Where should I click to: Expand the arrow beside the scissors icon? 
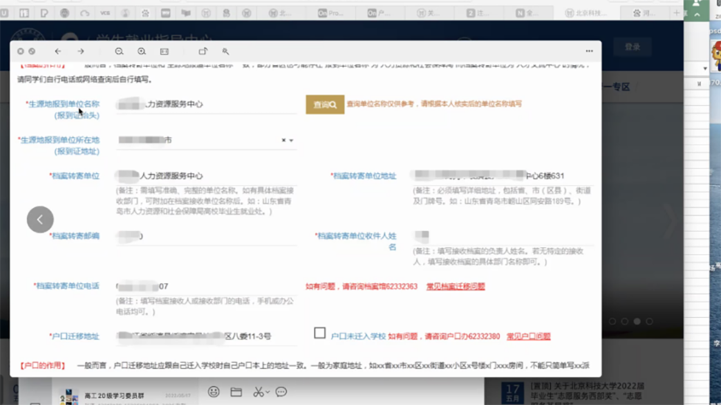tap(267, 392)
